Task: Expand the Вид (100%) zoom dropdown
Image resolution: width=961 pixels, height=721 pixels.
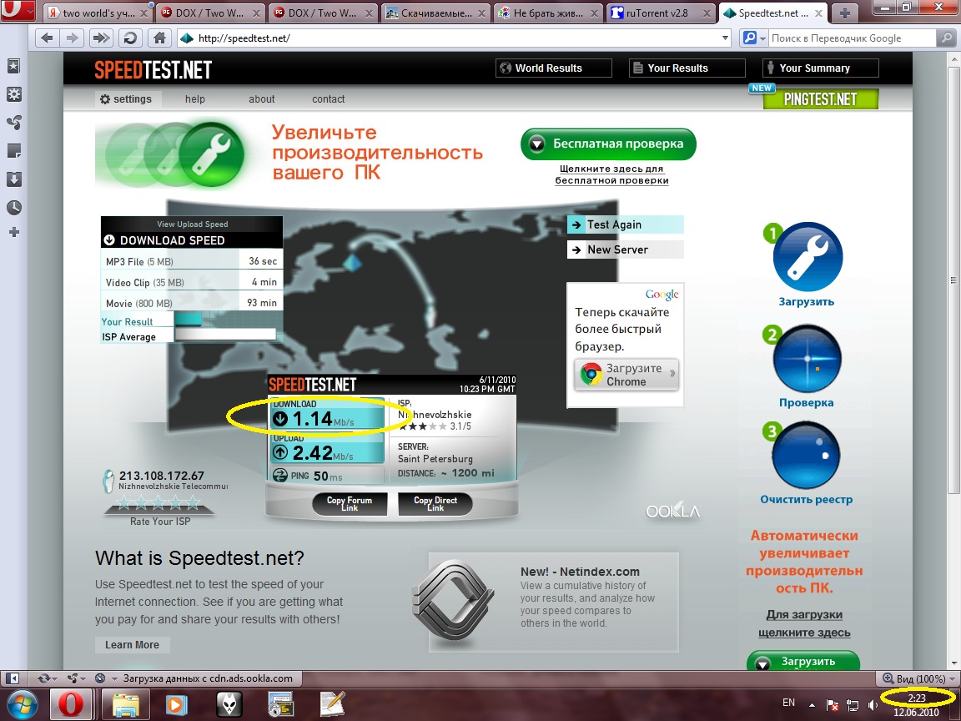Action: pyautogui.click(x=952, y=678)
